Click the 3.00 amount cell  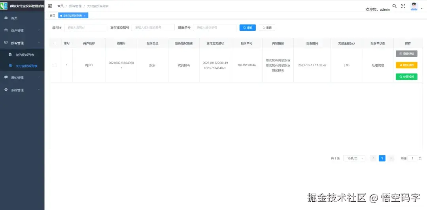[x=346, y=65]
